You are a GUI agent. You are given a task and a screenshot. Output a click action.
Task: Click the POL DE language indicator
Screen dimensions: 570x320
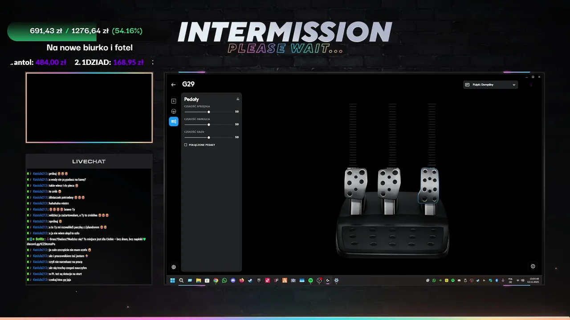(x=510, y=280)
